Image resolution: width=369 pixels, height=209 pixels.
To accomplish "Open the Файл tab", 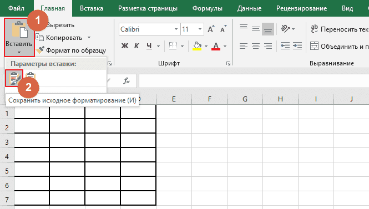I will [16, 8].
